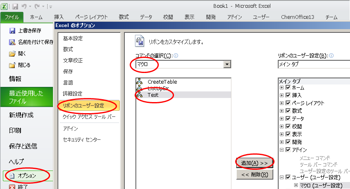Toggle the 開発 tab checkbox
Screen dimensions: 350x189
(288, 142)
